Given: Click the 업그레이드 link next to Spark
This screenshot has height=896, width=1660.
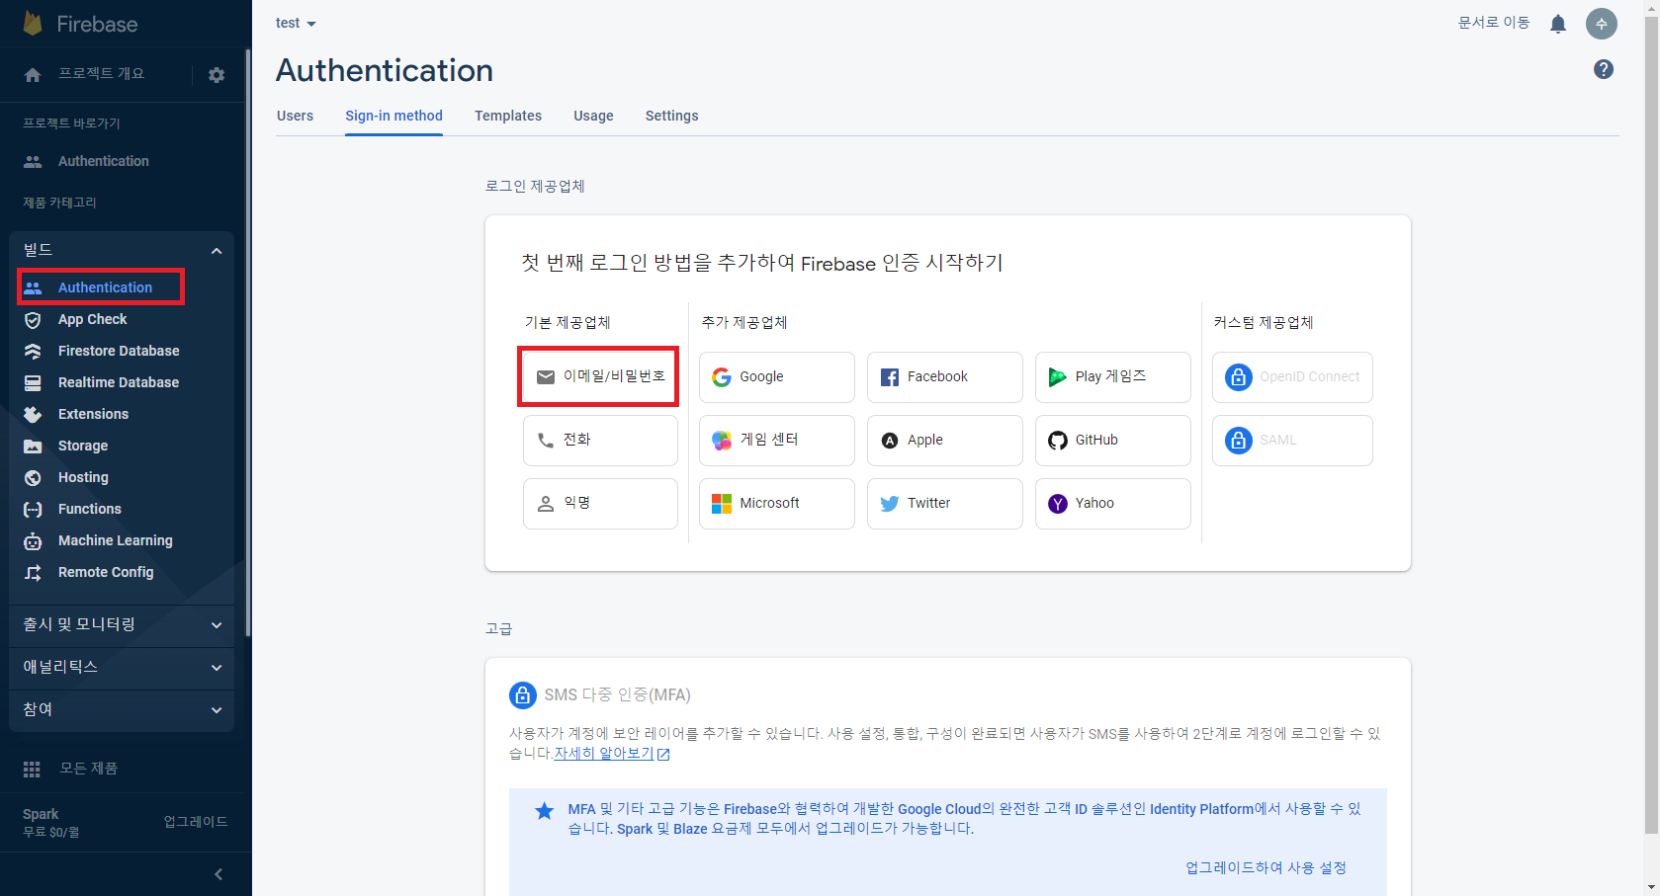Looking at the screenshot, I should 196,822.
